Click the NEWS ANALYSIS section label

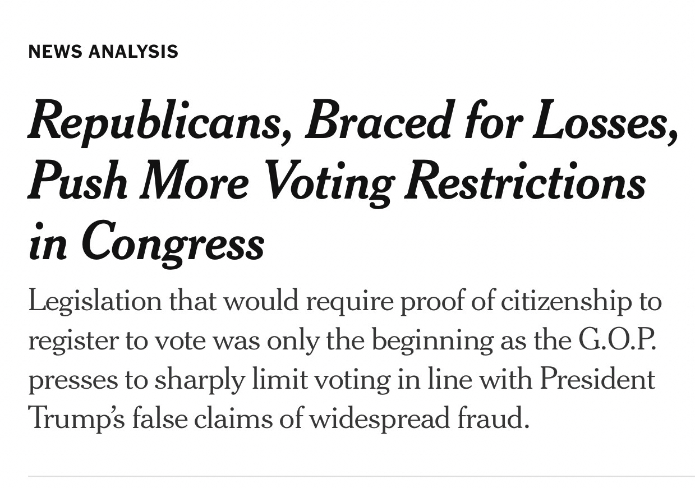pos(103,52)
